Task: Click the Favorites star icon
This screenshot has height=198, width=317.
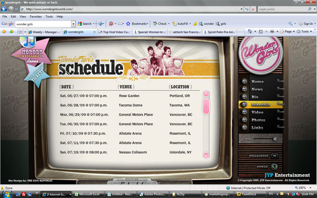Action: click(x=4, y=32)
